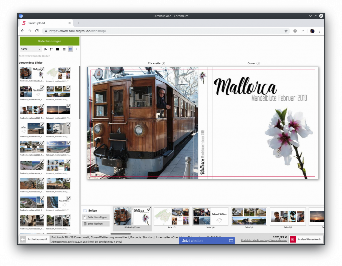Select the small grid view icon

[x=64, y=49]
